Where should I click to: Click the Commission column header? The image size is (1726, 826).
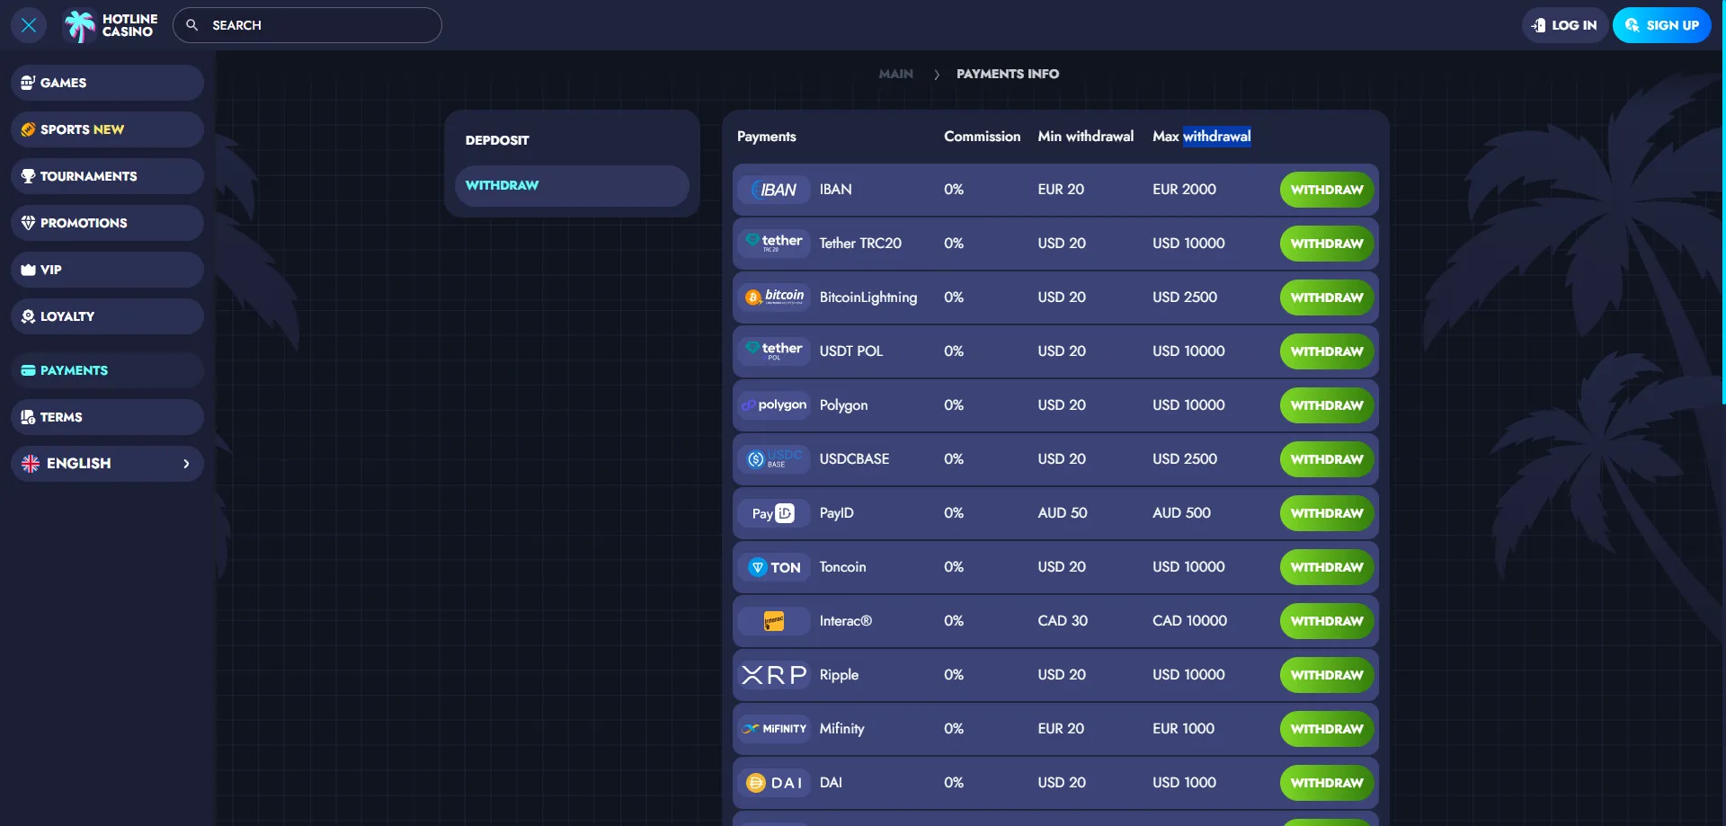click(x=983, y=137)
